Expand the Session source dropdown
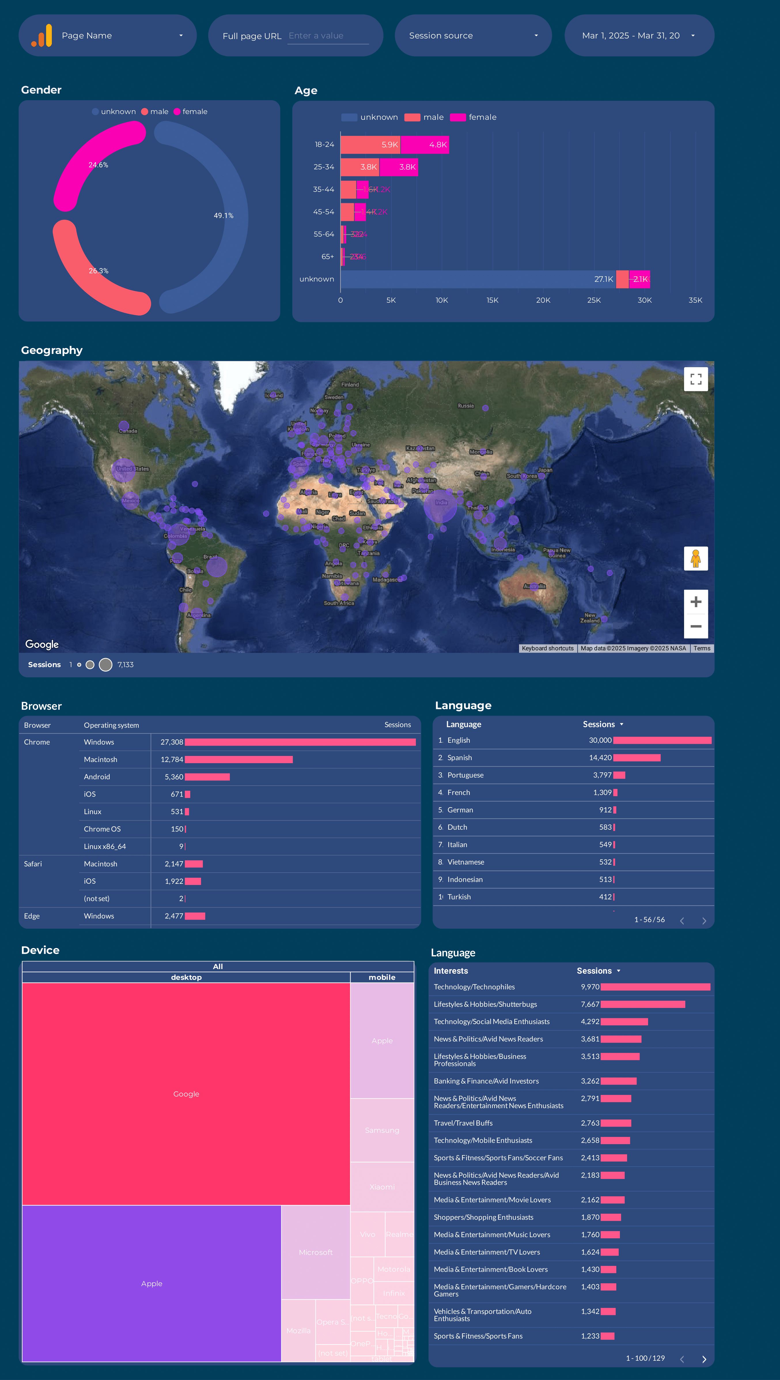The width and height of the screenshot is (780, 1380). pos(473,35)
